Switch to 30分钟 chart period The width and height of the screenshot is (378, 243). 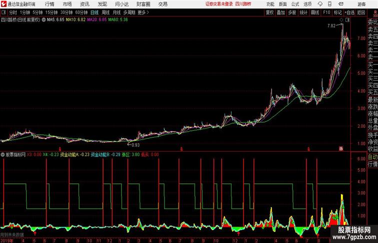[x=66, y=12]
